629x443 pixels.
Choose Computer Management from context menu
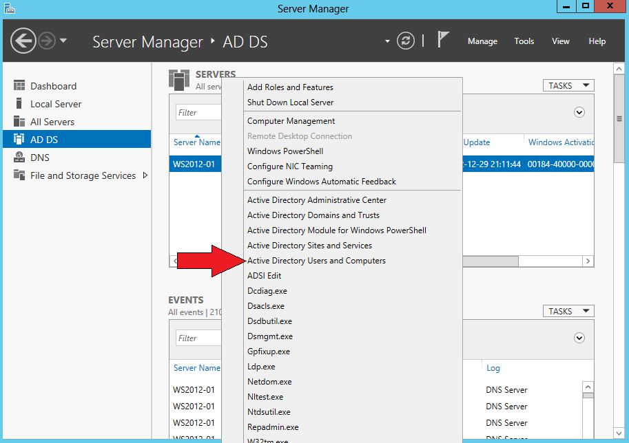pyautogui.click(x=291, y=121)
